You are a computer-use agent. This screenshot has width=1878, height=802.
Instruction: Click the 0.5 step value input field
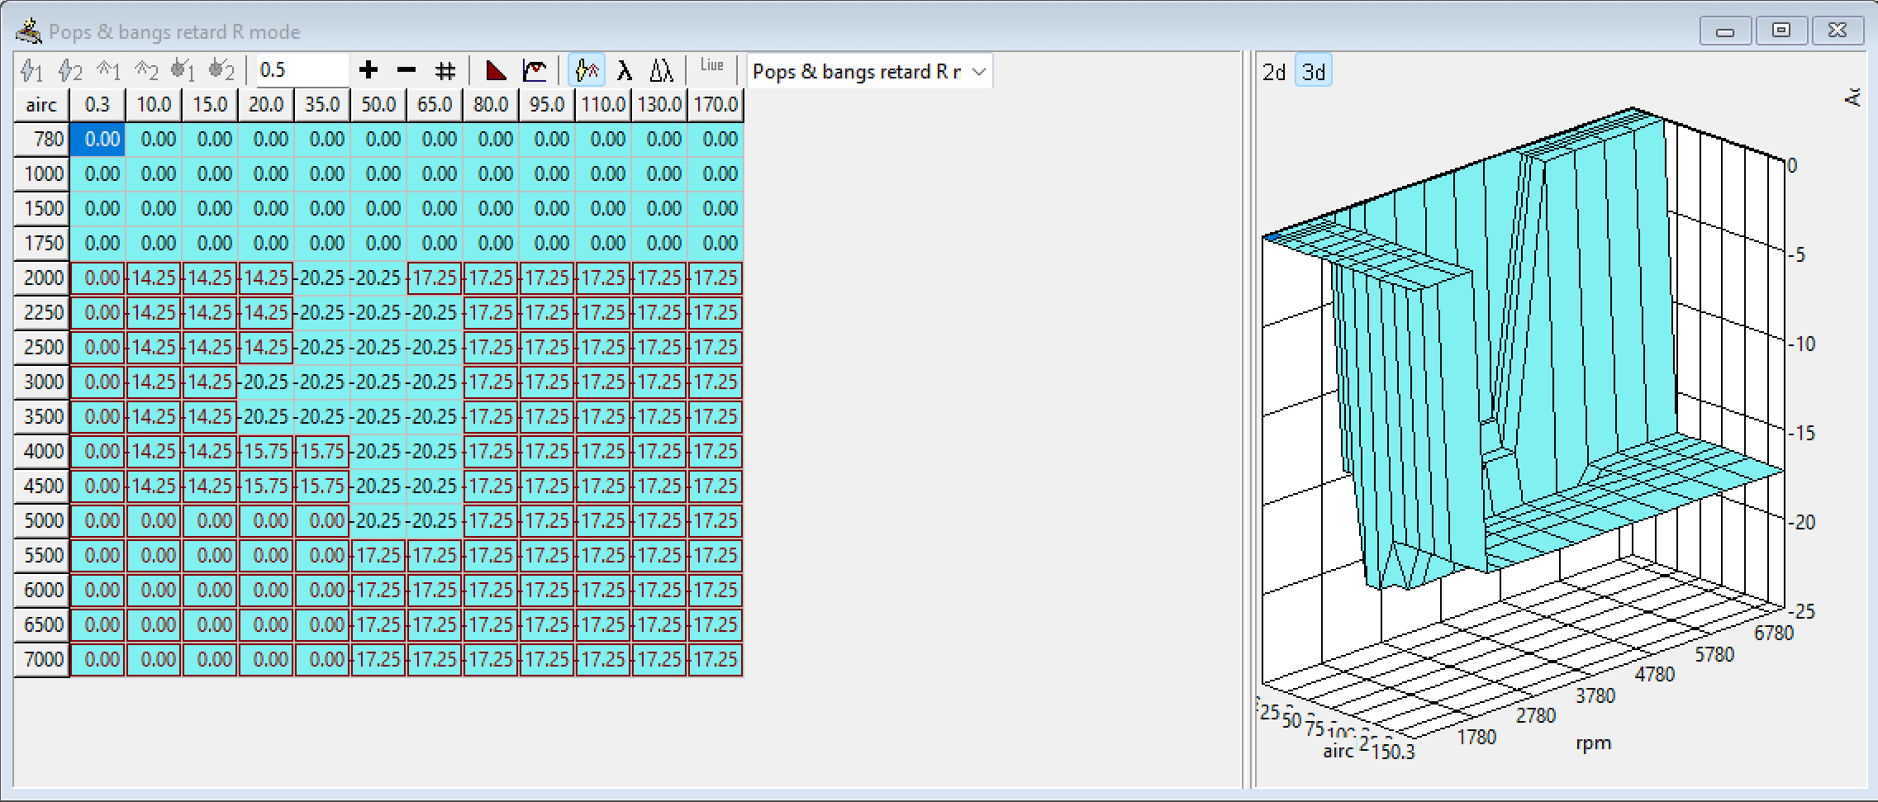tap(302, 70)
